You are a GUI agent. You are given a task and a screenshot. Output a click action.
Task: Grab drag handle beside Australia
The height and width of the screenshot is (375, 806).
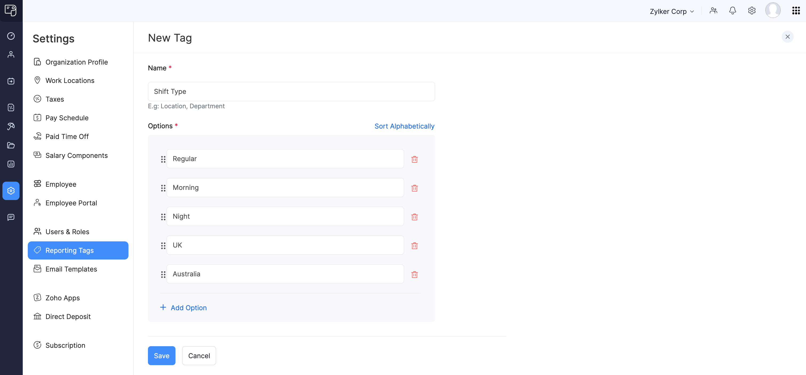(x=163, y=274)
